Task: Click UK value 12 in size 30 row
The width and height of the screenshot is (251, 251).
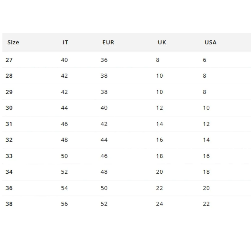Action: [159, 108]
